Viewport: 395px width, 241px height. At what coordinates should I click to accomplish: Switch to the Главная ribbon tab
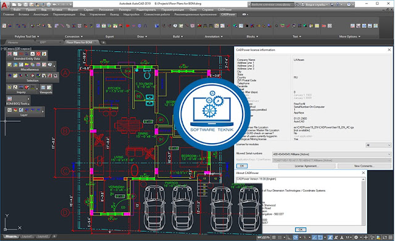point(9,15)
